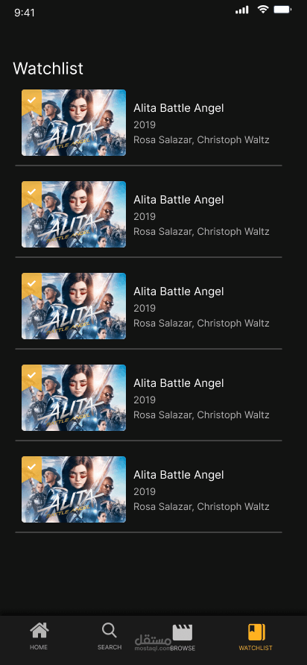Tap the 2019 year in last entry
The height and width of the screenshot is (665, 307).
tap(145, 491)
